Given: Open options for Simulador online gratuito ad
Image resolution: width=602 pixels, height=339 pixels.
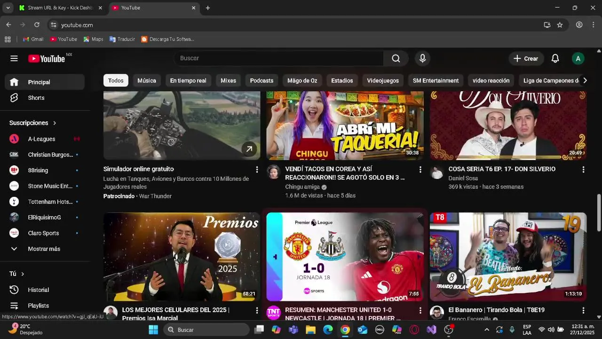Looking at the screenshot, I should click(x=257, y=169).
